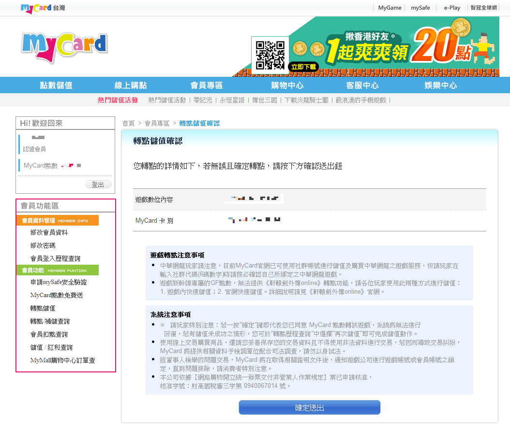Click the 遊戲數位內容 row label

(154, 199)
